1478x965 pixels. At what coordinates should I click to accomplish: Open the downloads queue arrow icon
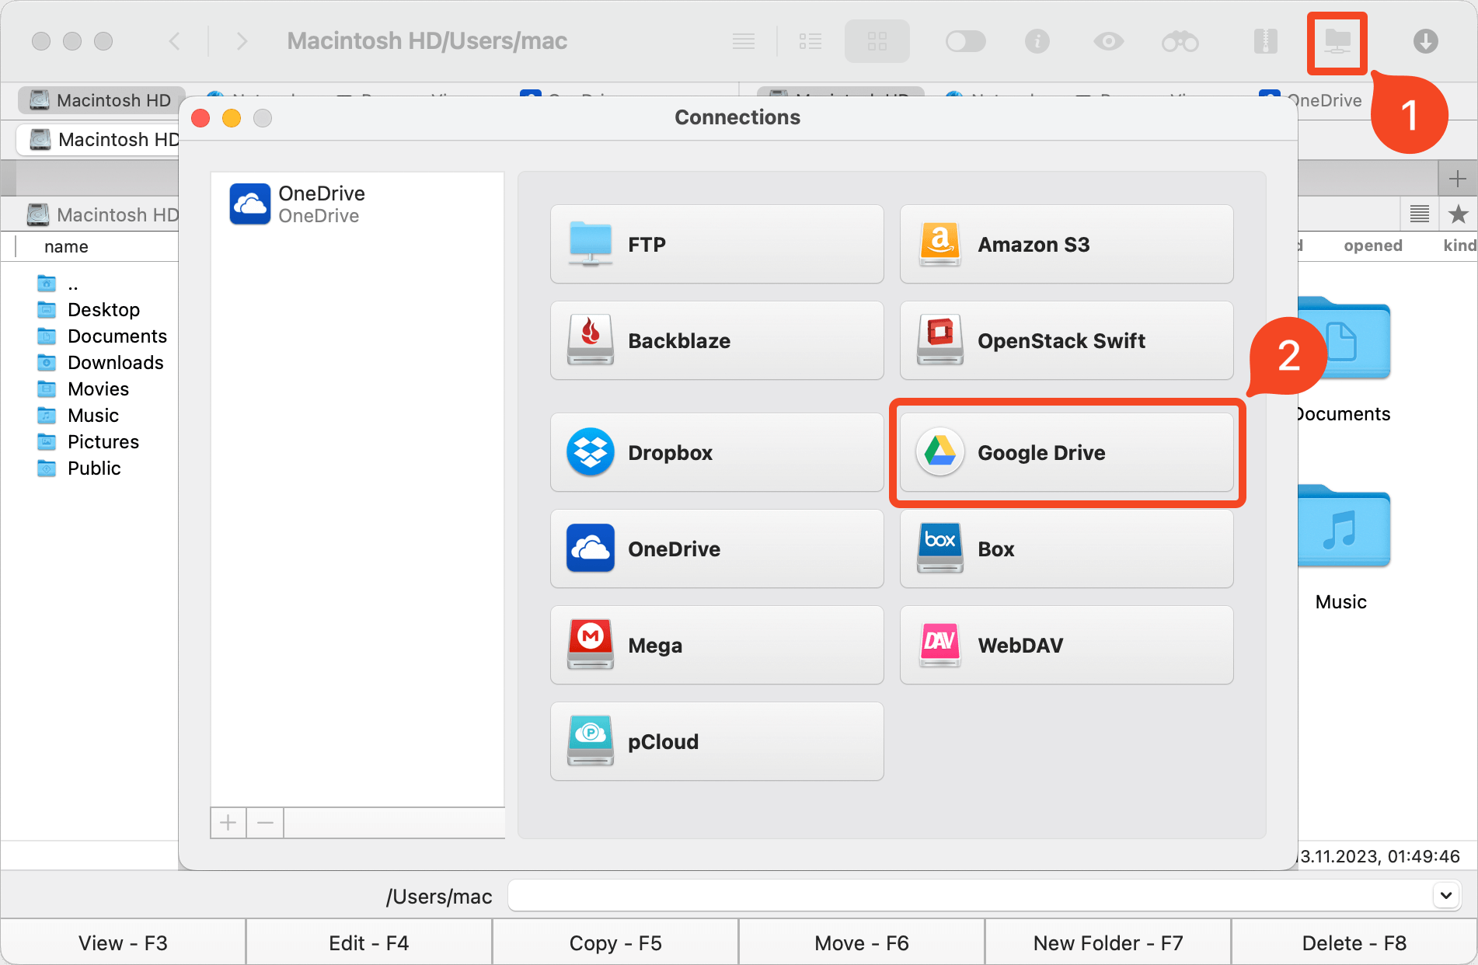(1426, 41)
